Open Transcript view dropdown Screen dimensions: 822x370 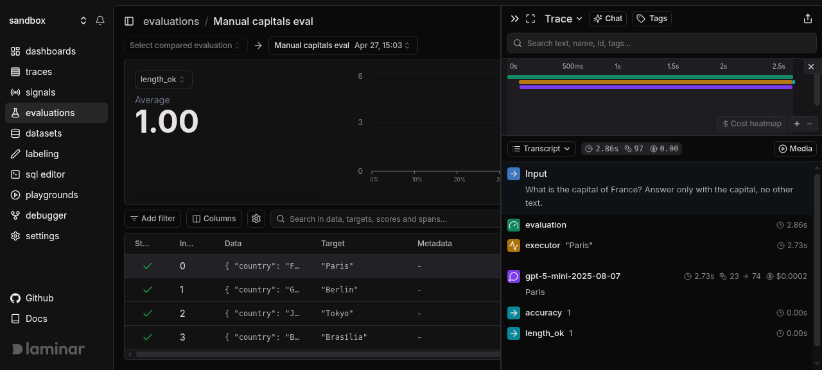click(541, 149)
